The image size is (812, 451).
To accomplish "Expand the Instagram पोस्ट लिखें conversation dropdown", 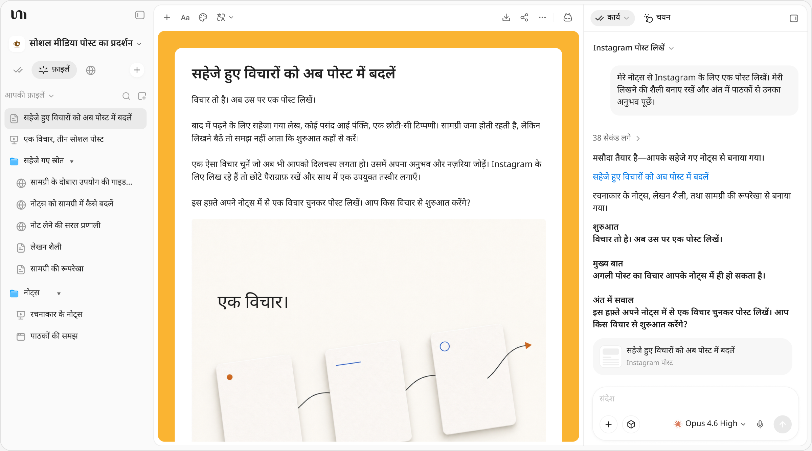I will (633, 48).
